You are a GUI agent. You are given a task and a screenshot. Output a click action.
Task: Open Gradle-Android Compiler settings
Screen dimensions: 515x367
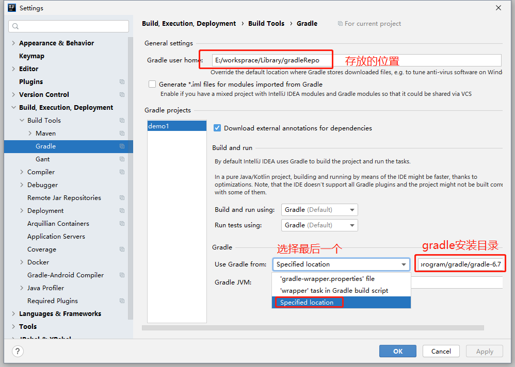tap(66, 275)
